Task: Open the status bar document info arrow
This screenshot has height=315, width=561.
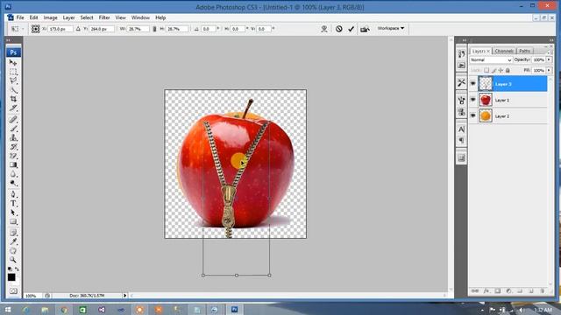Action: [124, 296]
